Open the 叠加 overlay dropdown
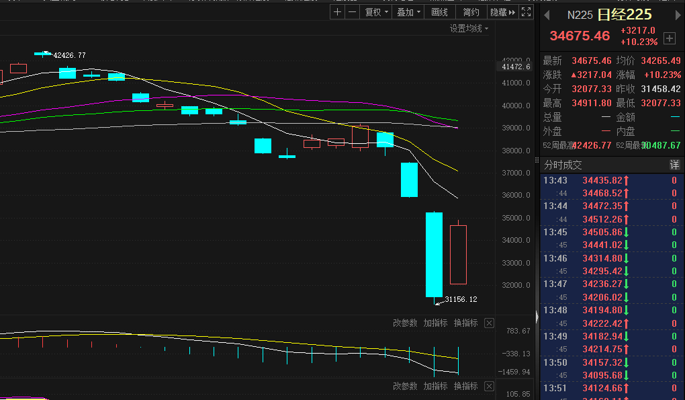685x400 pixels. pos(408,12)
